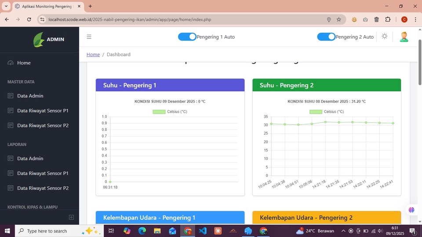Screen dimensions: 422x237
Task: Click the browser reload icon
Action: (x=29, y=19)
